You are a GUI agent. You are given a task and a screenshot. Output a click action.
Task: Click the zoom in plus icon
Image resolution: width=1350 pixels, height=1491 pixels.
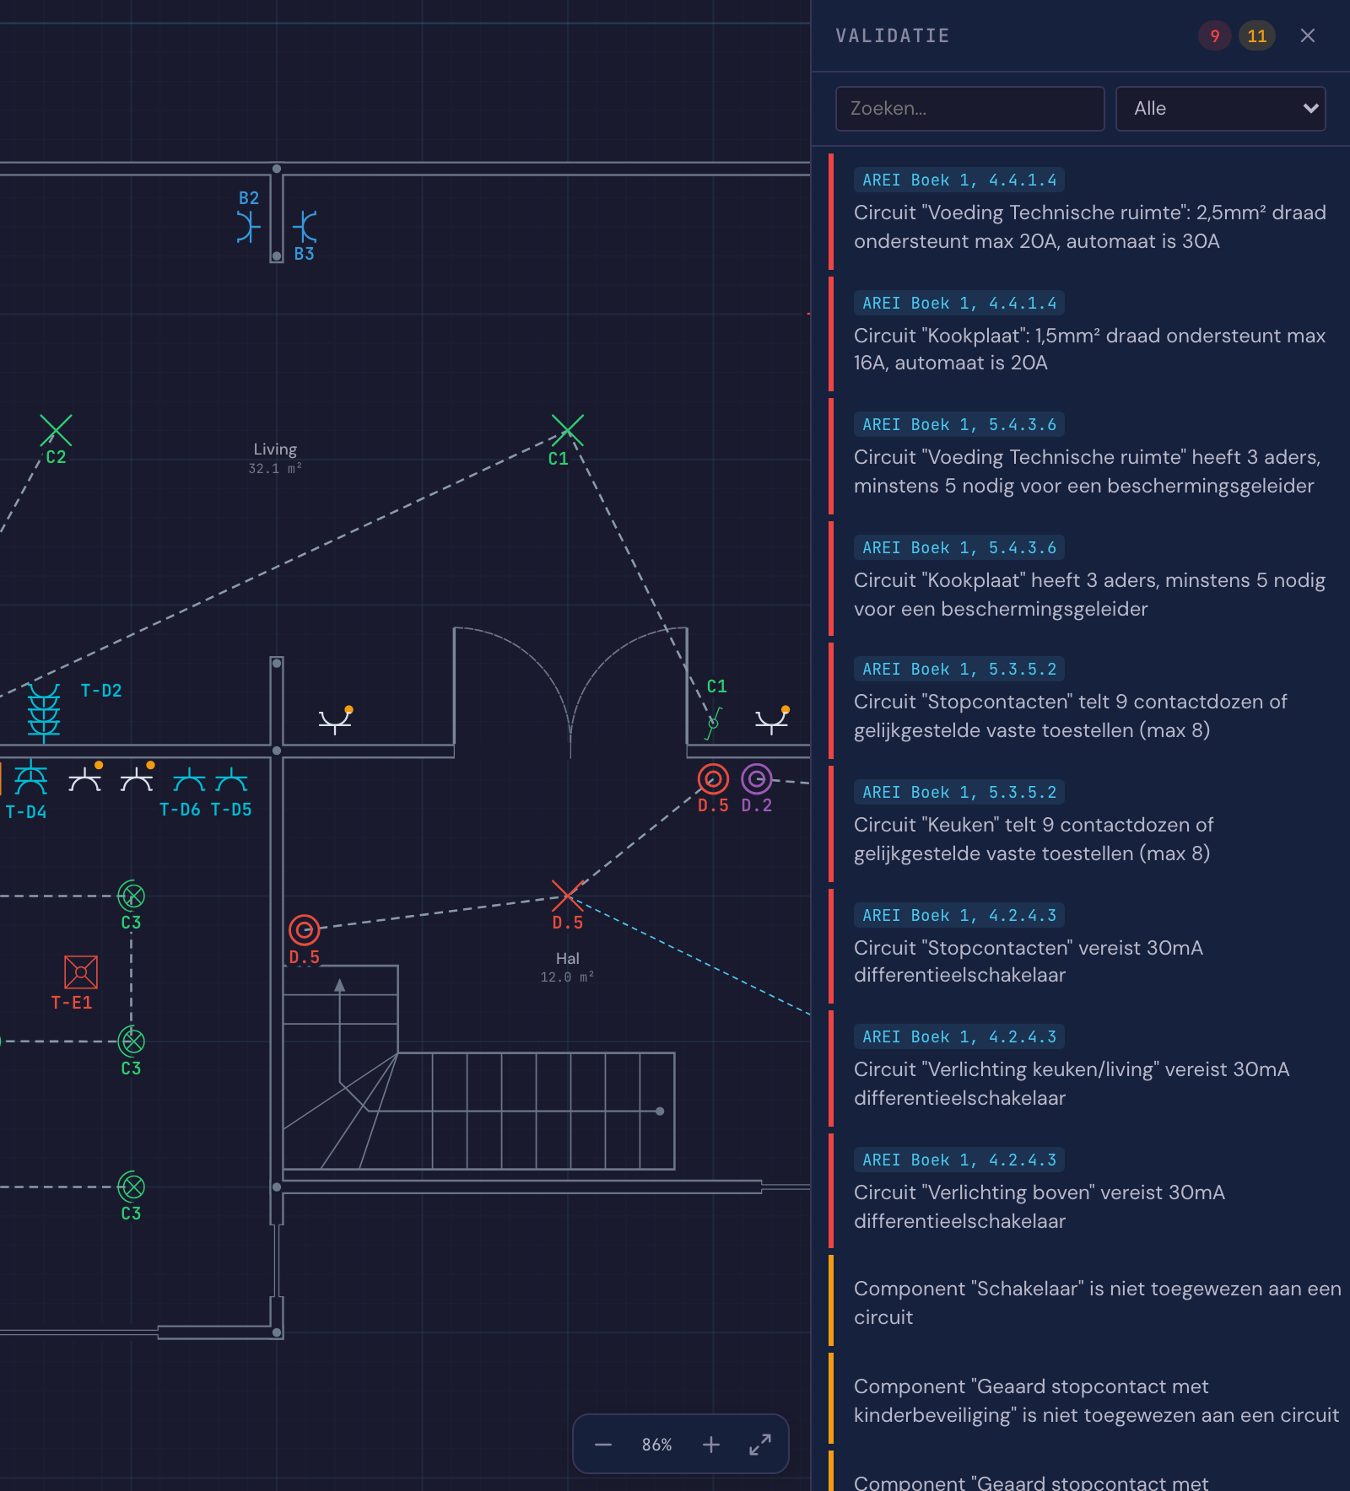(x=710, y=1445)
